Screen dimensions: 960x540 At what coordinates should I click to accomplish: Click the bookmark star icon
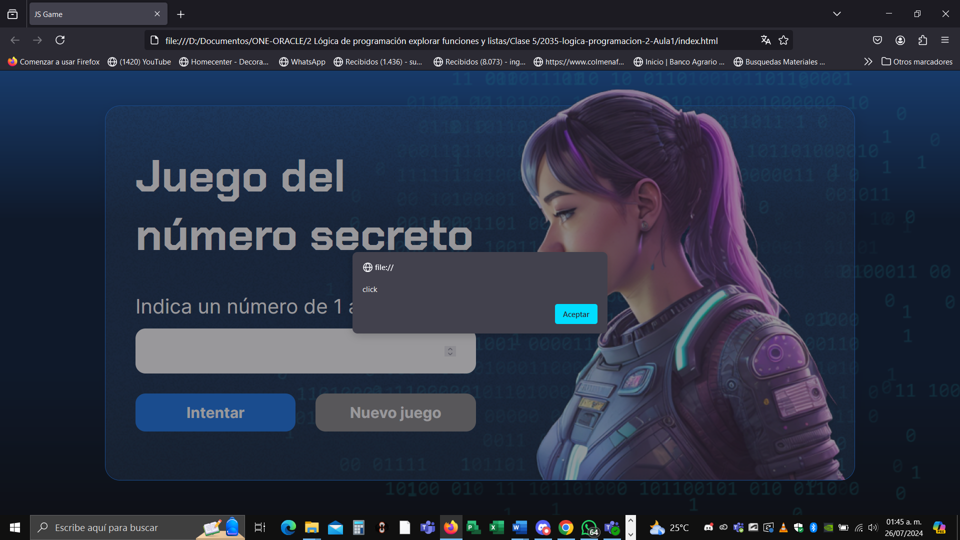click(x=783, y=40)
